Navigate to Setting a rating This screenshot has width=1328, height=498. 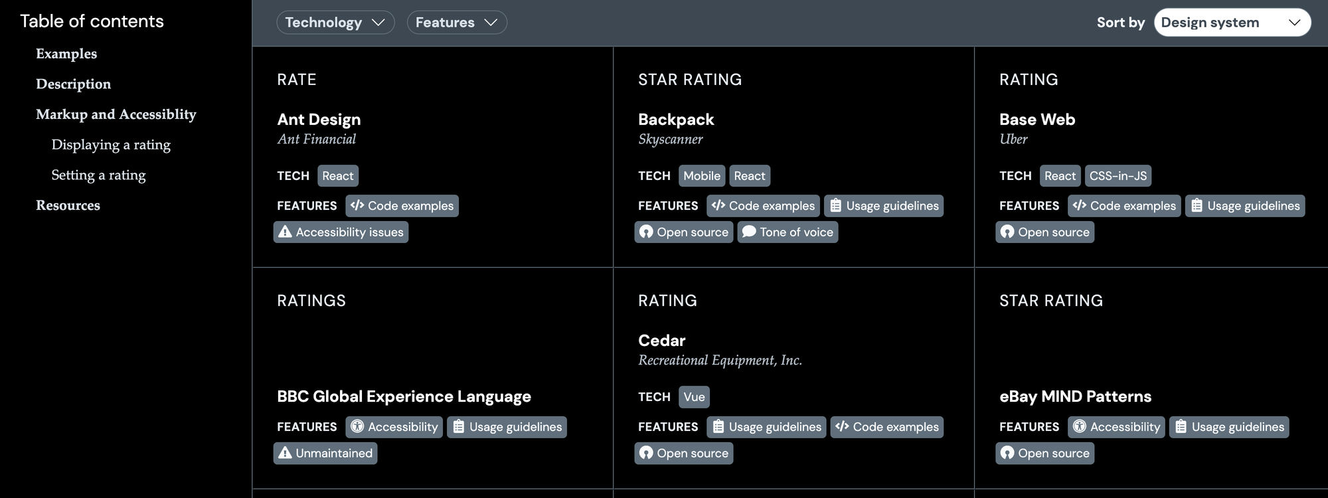(x=98, y=175)
